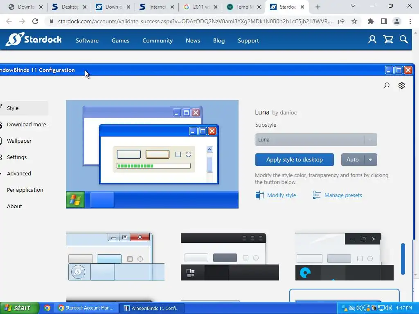The image size is (419, 314).
Task: Open the Settings sidebar section
Action: click(x=16, y=157)
